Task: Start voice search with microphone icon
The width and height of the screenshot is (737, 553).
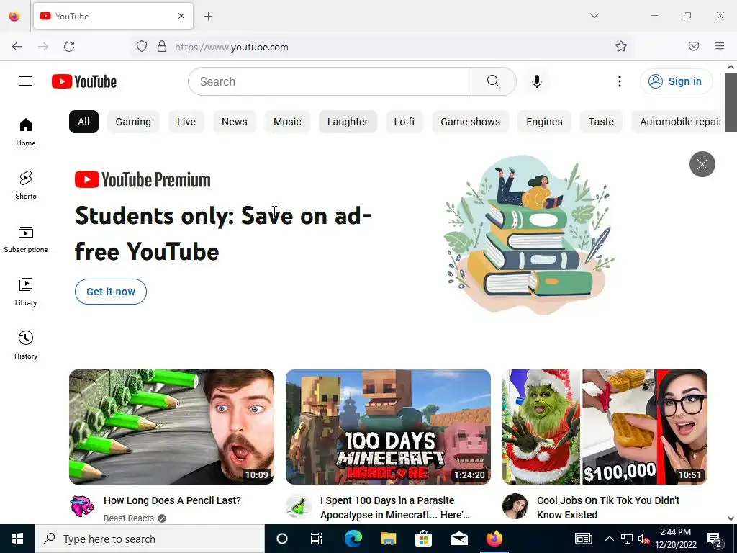Action: click(536, 81)
